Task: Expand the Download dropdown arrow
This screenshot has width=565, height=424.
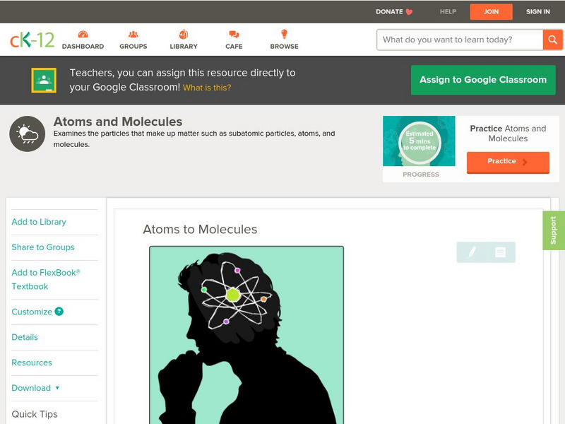Action: (x=57, y=388)
